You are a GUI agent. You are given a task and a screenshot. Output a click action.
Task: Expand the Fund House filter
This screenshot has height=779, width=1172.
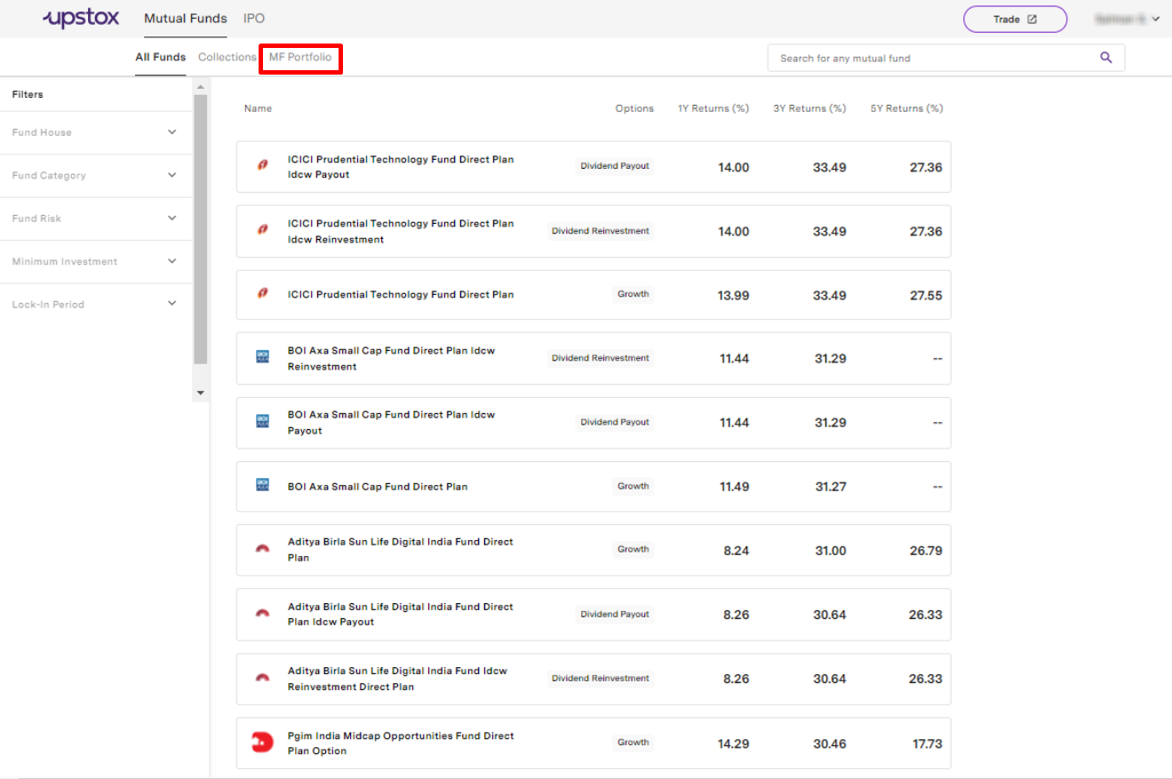click(x=95, y=132)
